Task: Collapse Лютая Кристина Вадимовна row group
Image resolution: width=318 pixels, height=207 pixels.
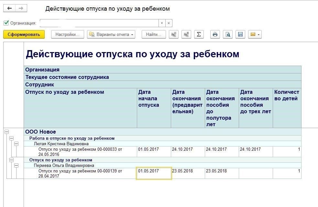Action: pos(16,144)
